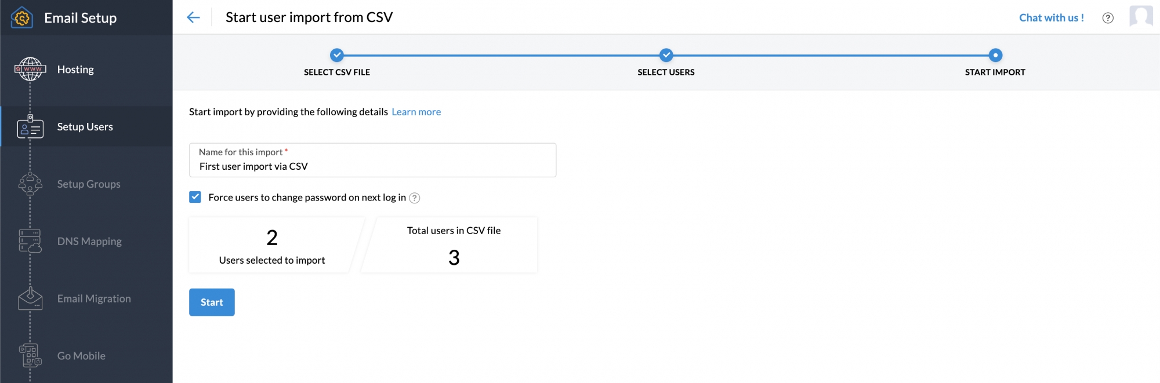
Task: Go back using the left arrow
Action: tap(193, 17)
